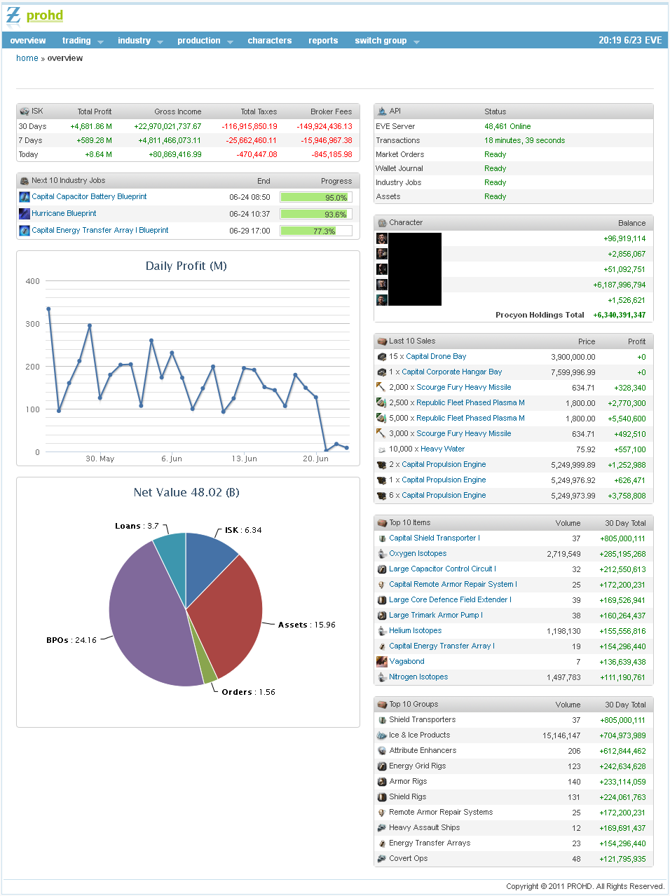The image size is (670, 896).
Task: Click the Vagabond ship icon
Action: (382, 661)
